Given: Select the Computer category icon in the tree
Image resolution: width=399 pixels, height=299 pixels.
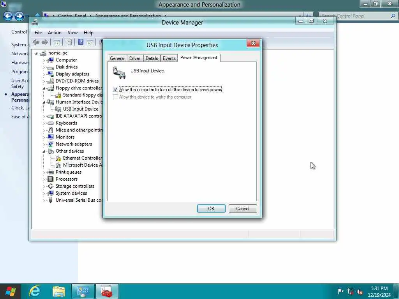Looking at the screenshot, I should 51,60.
